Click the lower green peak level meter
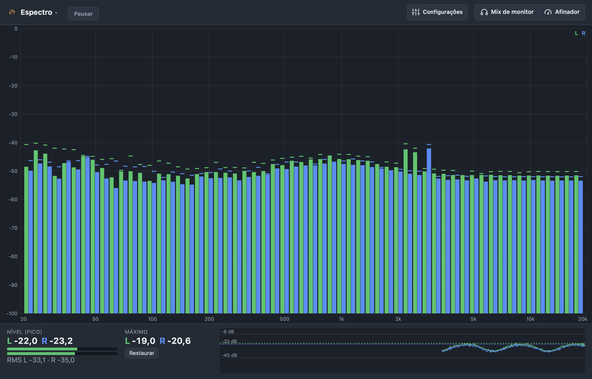The width and height of the screenshot is (592, 379). pos(62,353)
